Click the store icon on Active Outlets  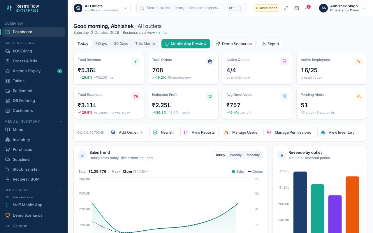(284, 61)
